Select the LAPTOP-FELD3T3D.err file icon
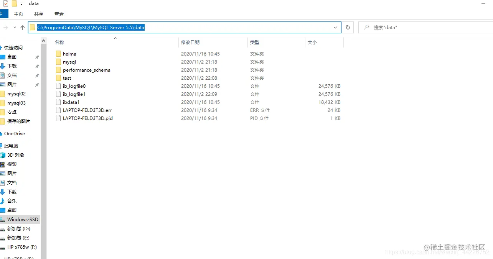493x259 pixels. (58, 110)
